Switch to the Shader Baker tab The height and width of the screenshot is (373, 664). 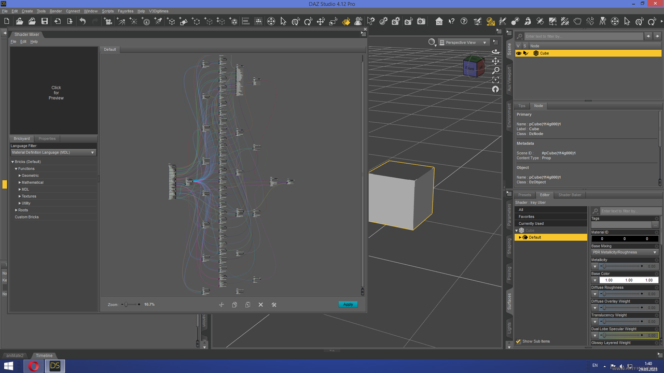[570, 195]
